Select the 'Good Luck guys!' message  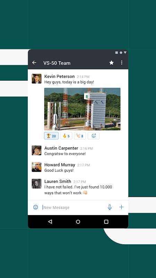pos(59,170)
